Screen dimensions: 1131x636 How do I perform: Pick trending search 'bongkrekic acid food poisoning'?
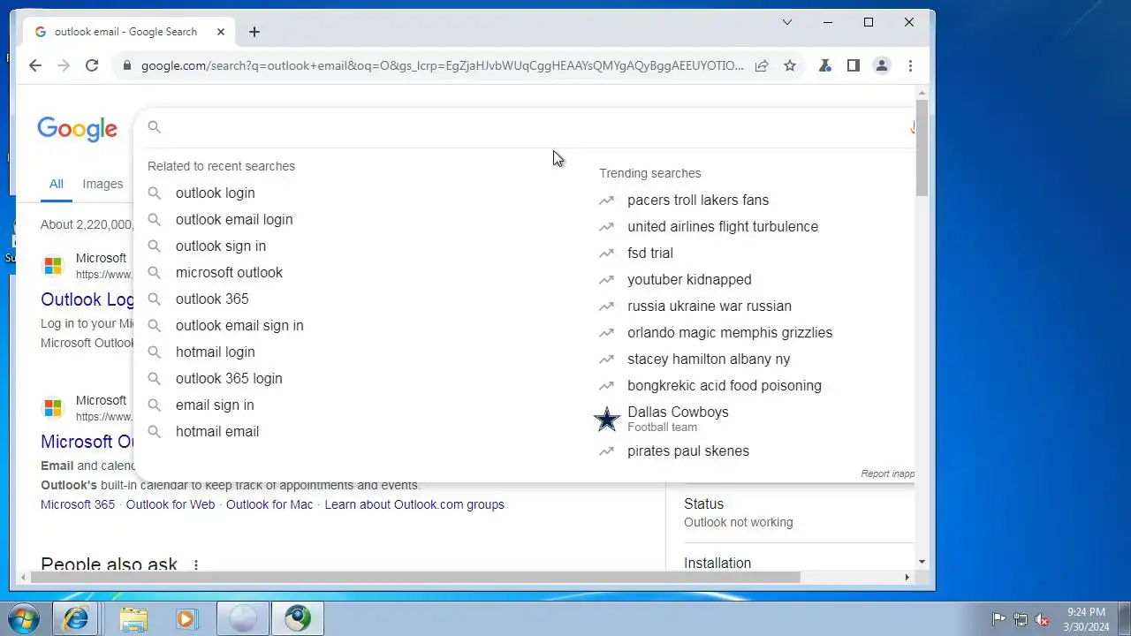[x=725, y=385]
